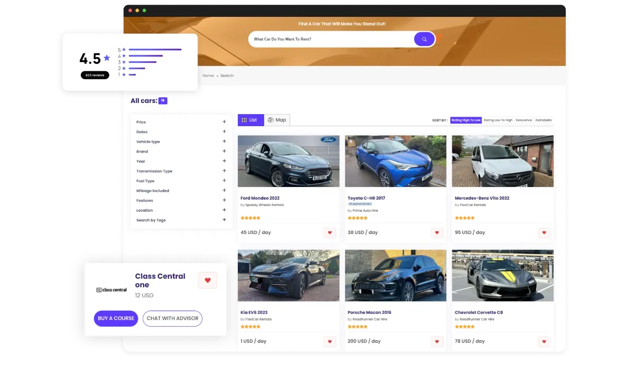Click the 5 star rating bar
The height and width of the screenshot is (367, 634).
[155, 50]
